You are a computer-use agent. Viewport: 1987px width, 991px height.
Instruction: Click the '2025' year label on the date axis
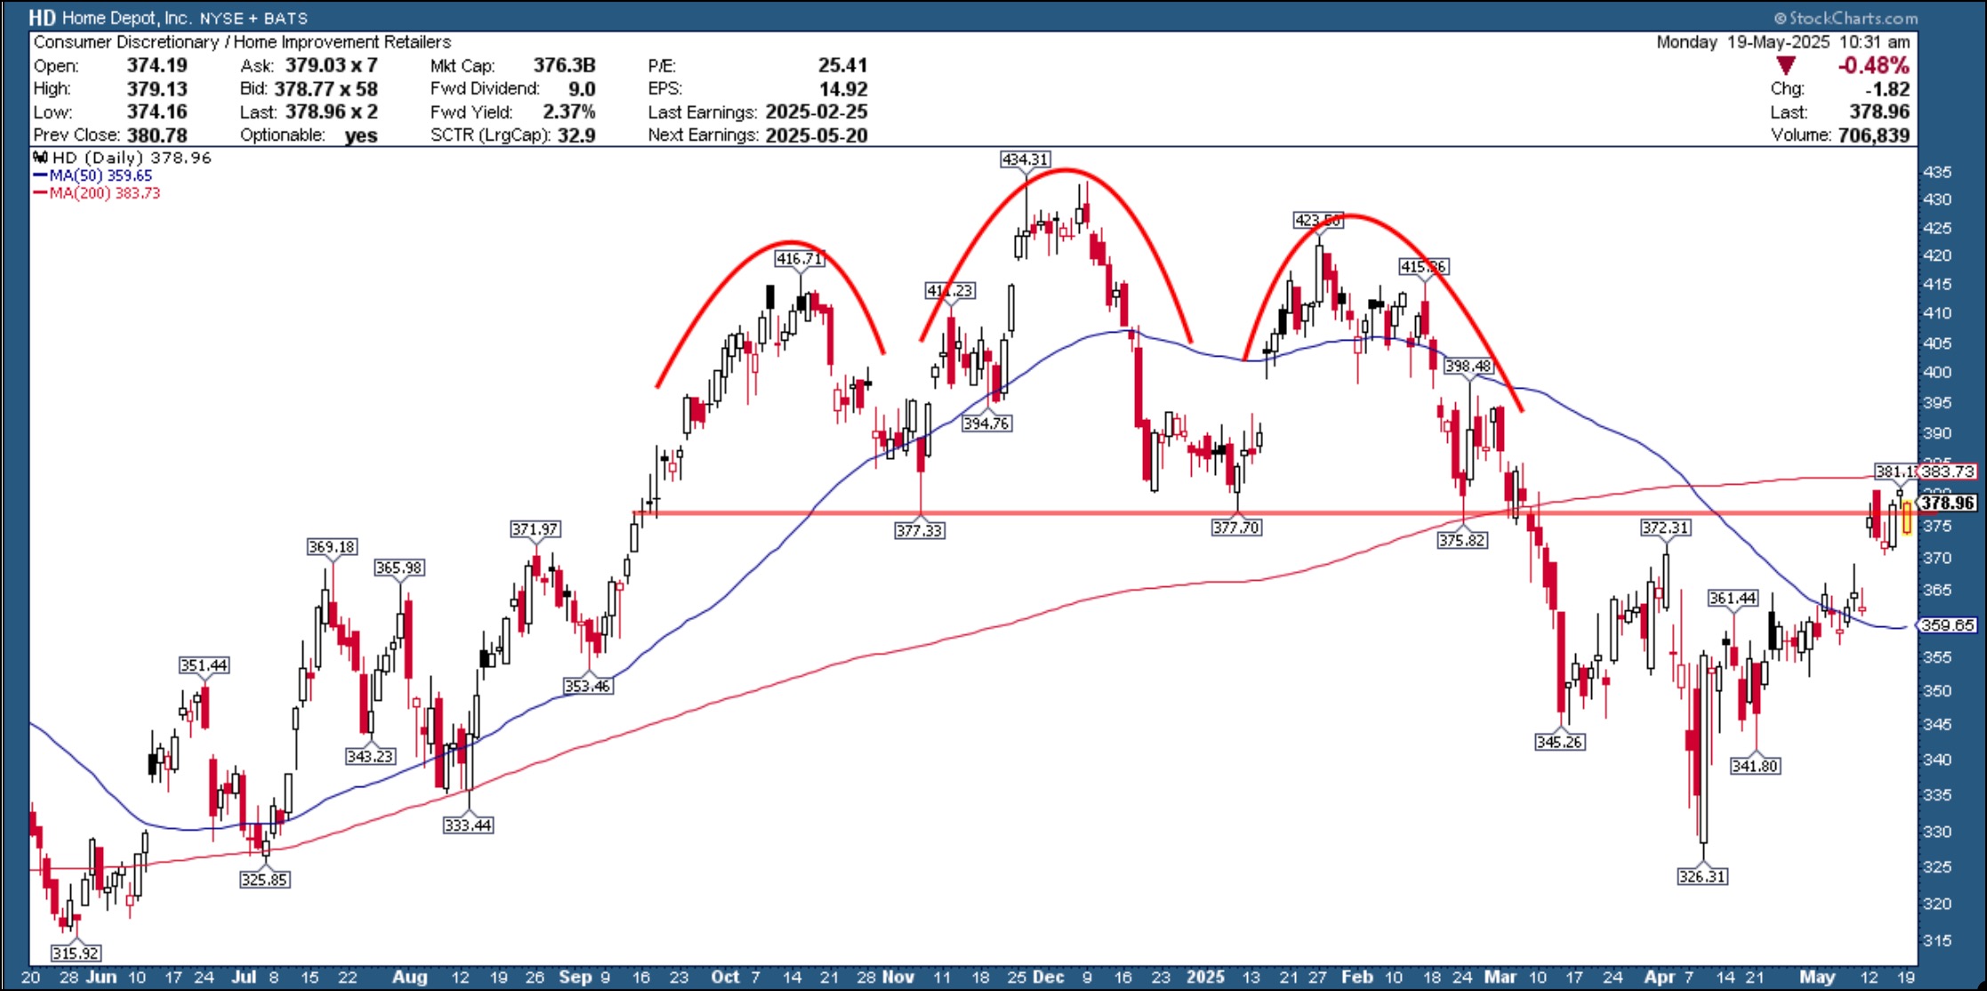[1206, 977]
